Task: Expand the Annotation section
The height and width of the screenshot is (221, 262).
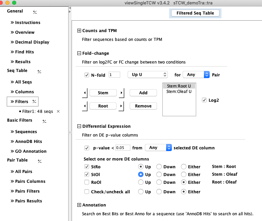Action: coord(79,205)
